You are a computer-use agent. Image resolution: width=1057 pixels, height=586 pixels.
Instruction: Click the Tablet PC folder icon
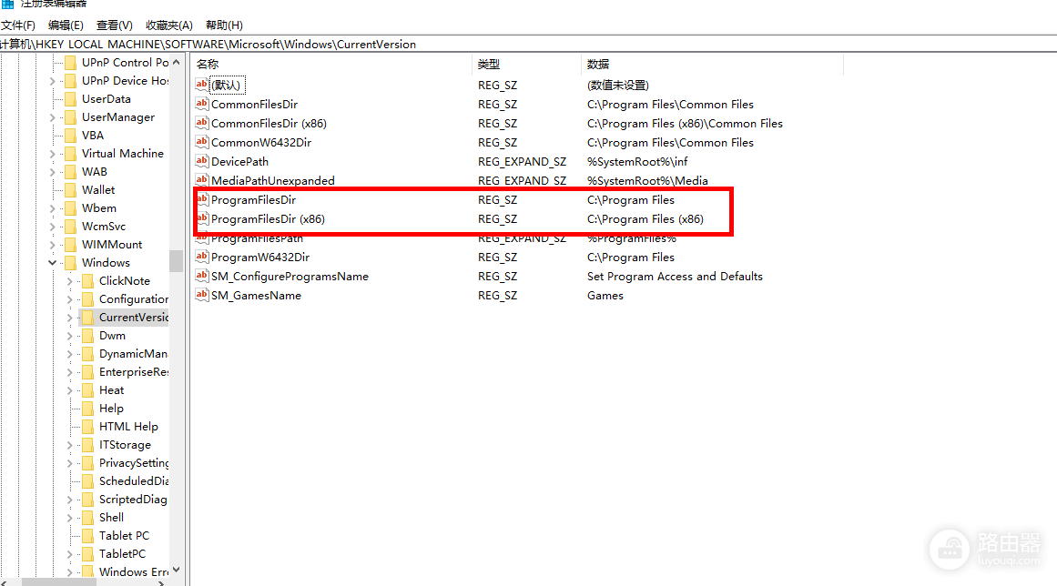point(87,535)
